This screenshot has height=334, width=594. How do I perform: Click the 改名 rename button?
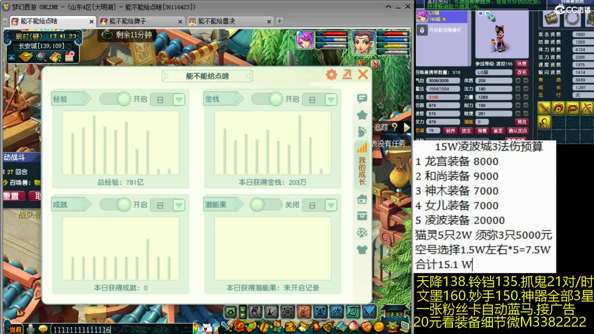522,72
